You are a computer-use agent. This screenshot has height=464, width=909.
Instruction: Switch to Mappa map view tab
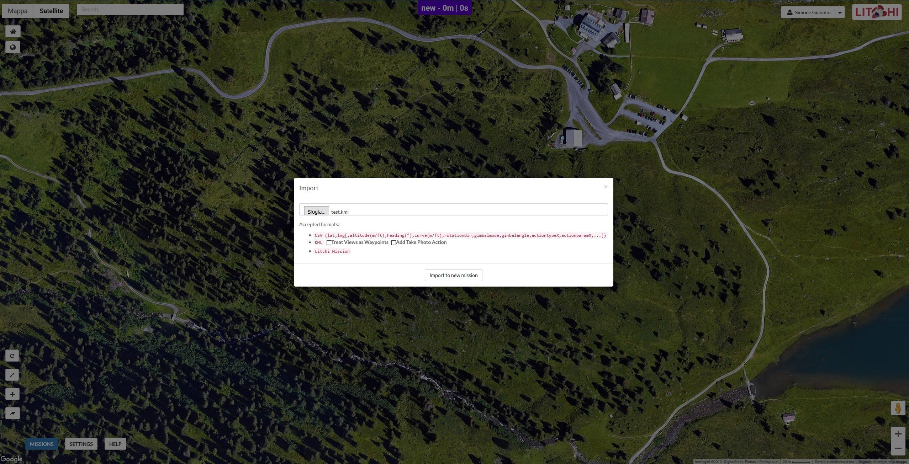[x=17, y=10]
